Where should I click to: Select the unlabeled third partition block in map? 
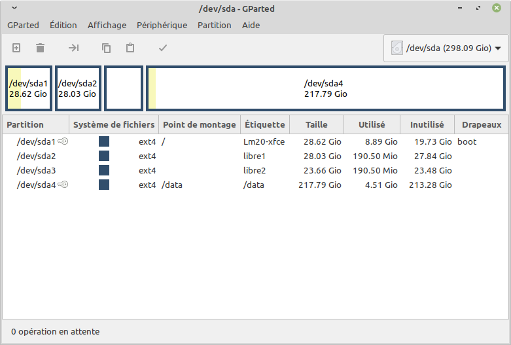124,88
